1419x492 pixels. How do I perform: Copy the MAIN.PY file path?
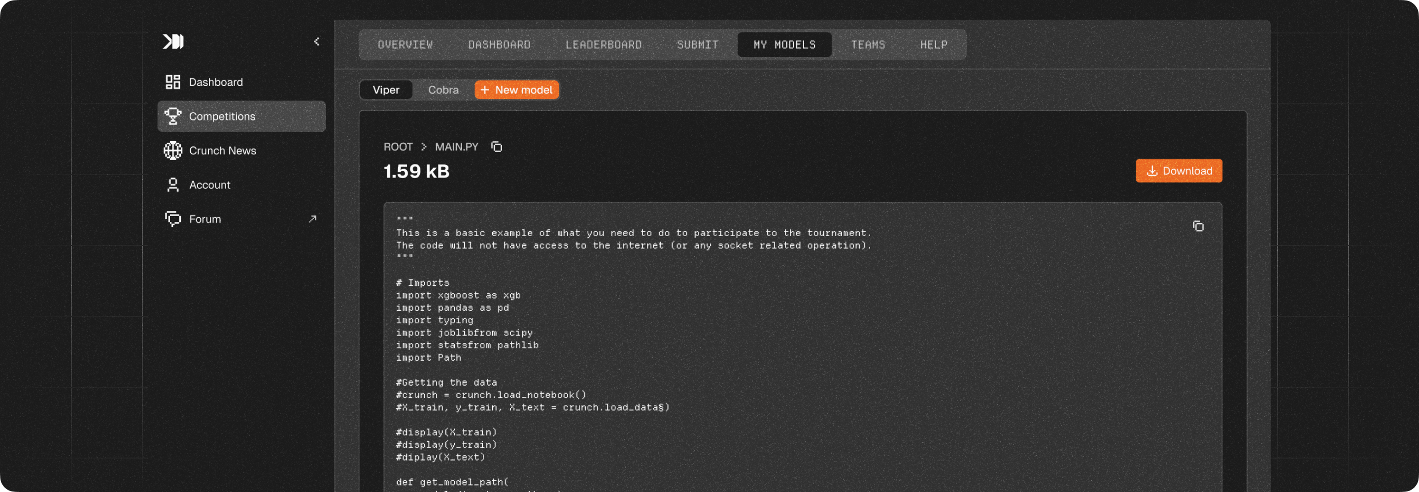pos(496,147)
